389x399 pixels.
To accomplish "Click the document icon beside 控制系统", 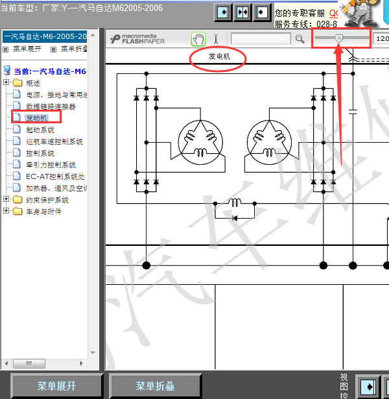I will (x=17, y=152).
